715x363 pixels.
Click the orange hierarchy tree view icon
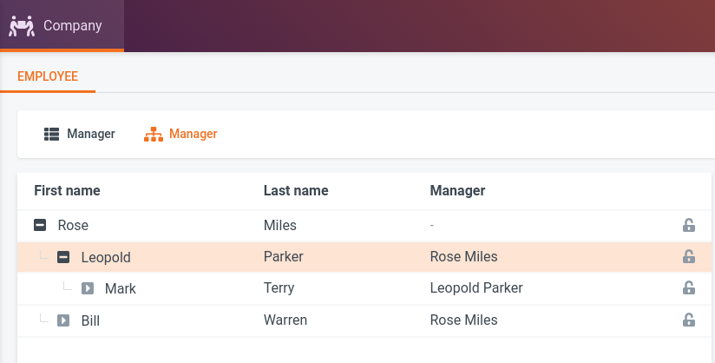(x=154, y=134)
